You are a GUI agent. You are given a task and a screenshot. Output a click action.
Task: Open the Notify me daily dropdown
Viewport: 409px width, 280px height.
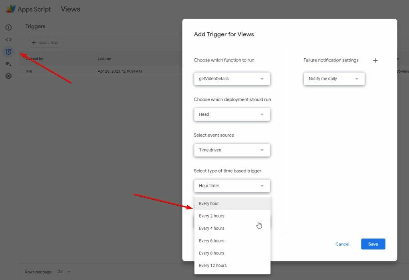tap(334, 79)
